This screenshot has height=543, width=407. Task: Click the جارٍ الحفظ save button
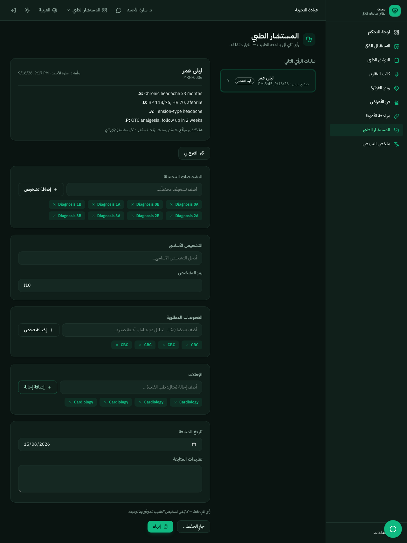[x=194, y=526]
